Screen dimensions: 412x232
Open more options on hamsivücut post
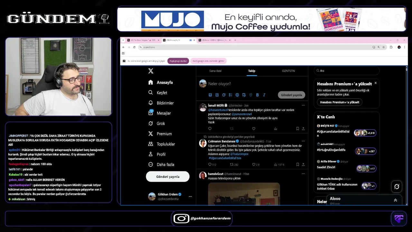[303, 174]
